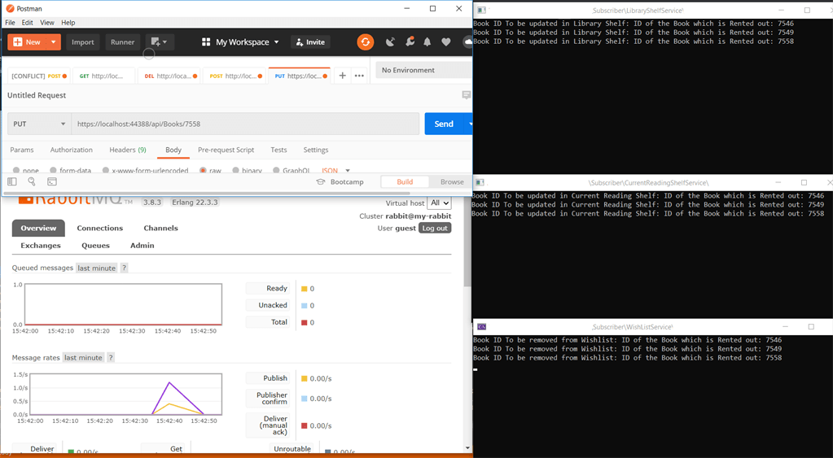Toggle the Postman sidebar icon in status bar
This screenshot has height=458, width=833.
11,181
